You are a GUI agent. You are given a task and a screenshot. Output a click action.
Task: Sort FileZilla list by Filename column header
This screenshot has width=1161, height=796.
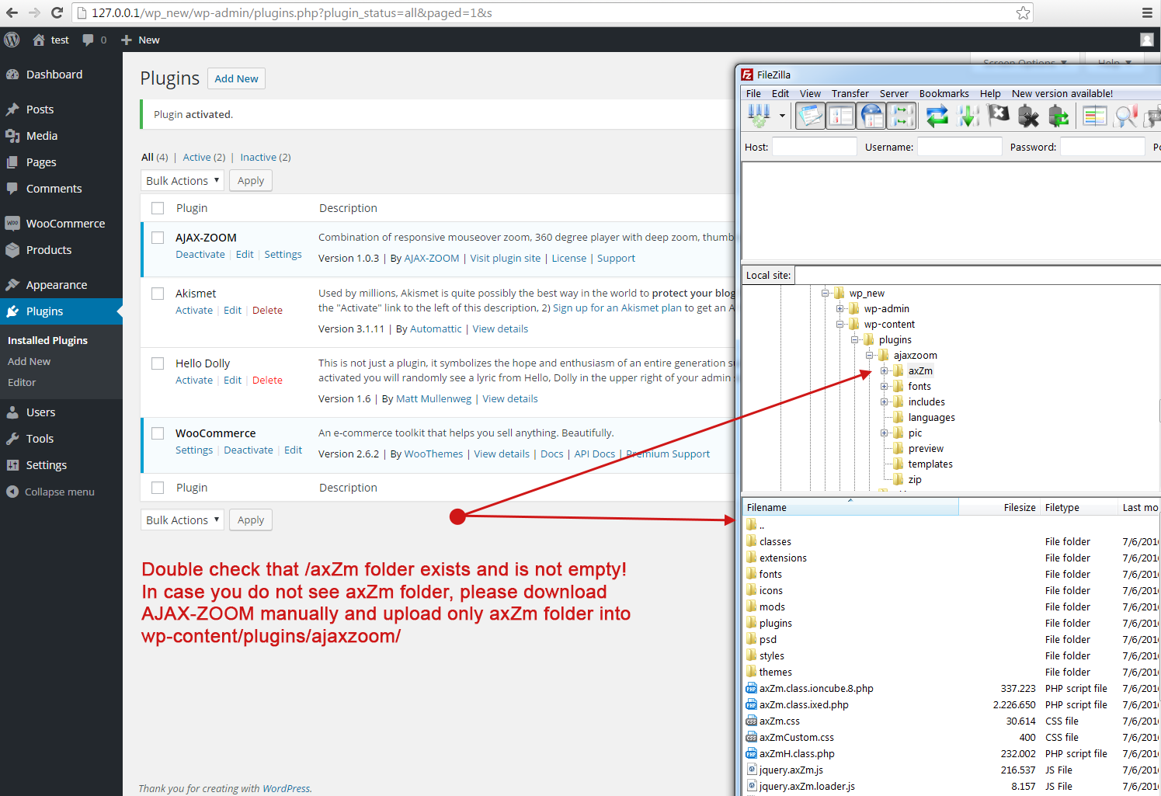850,507
